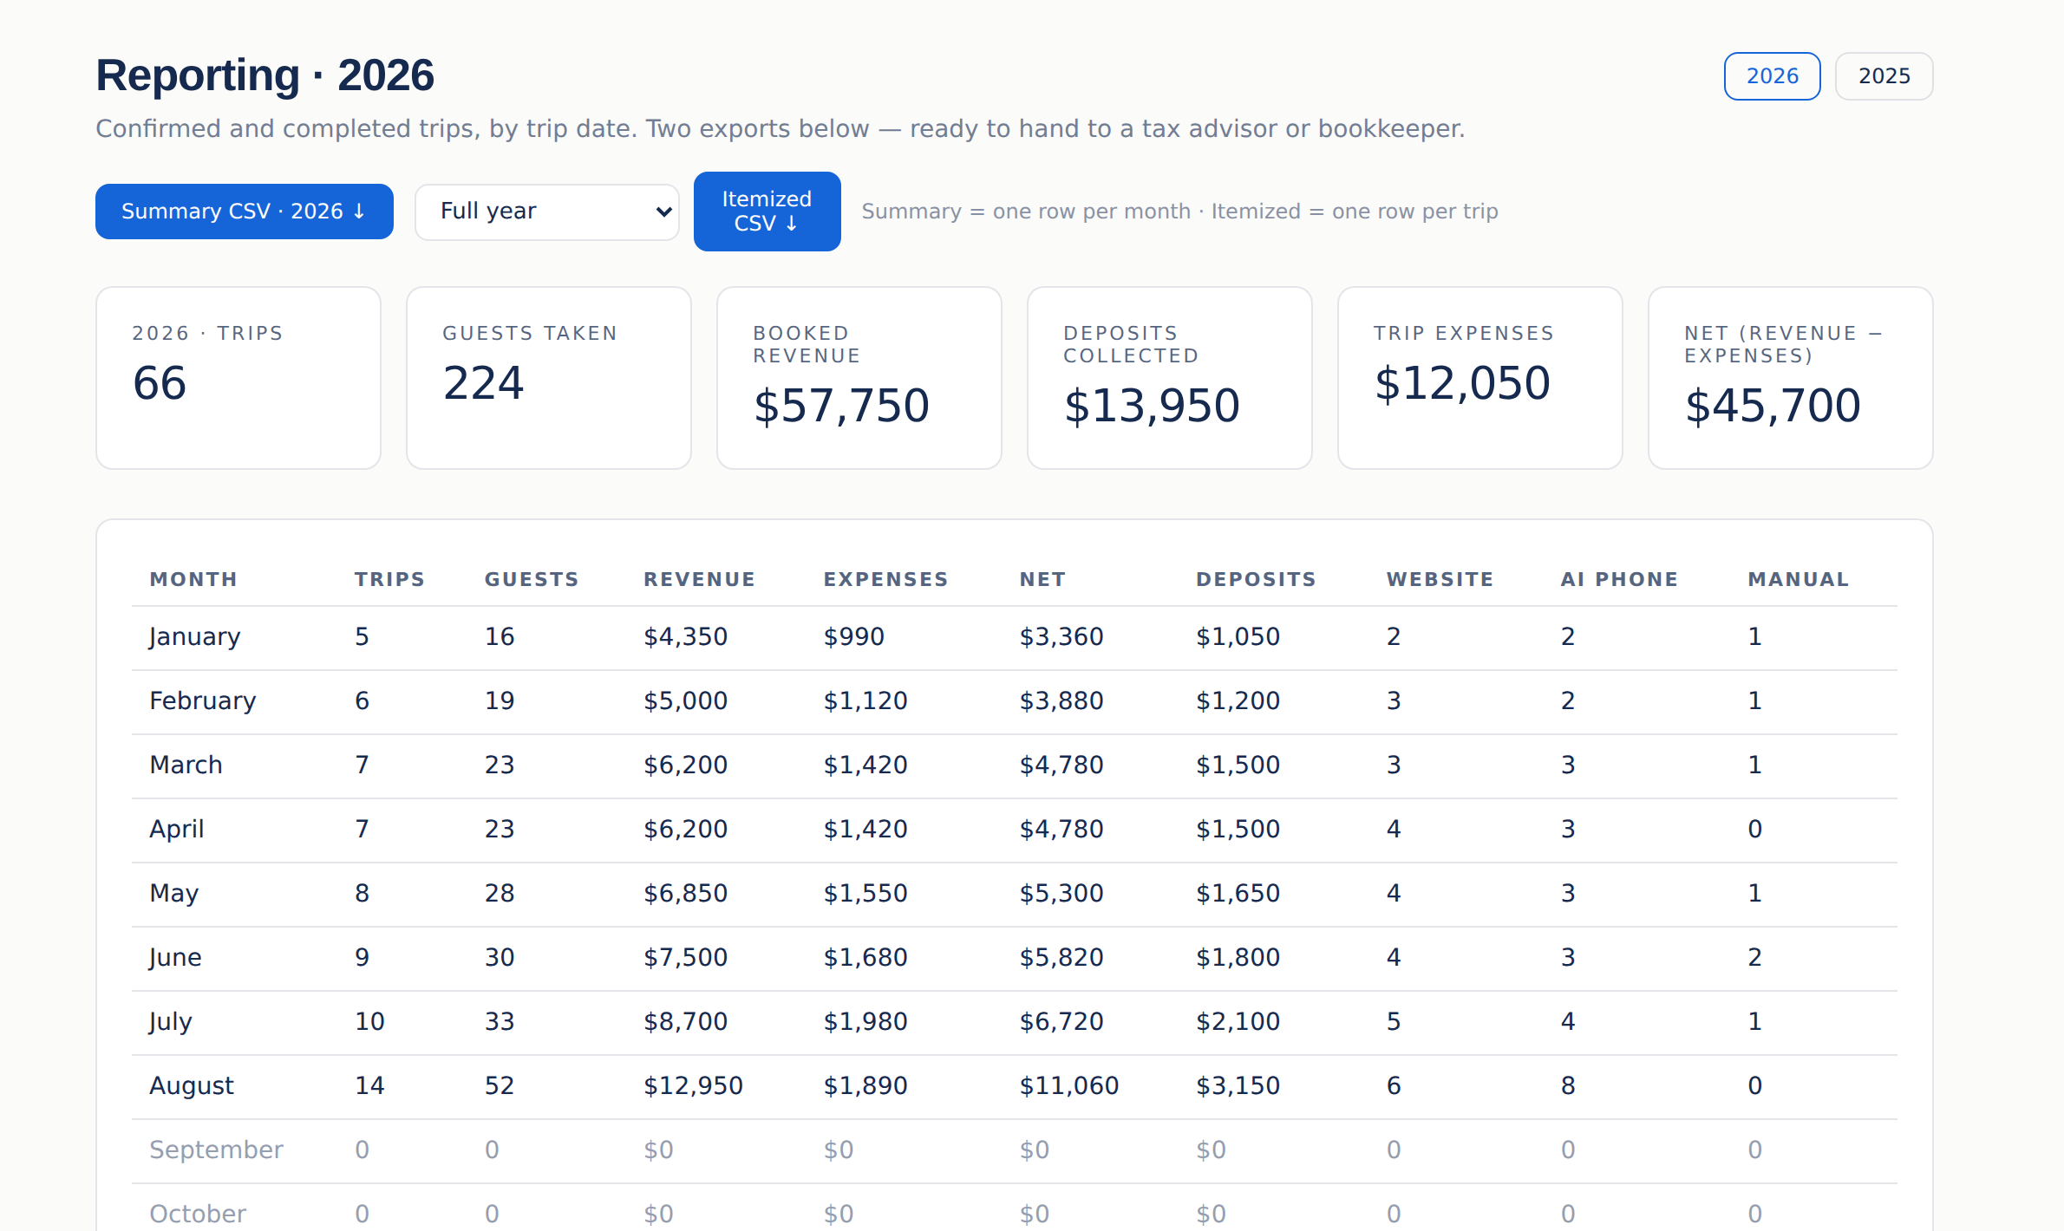2064x1231 pixels.
Task: Download the Itemized CSV export
Action: (x=767, y=212)
